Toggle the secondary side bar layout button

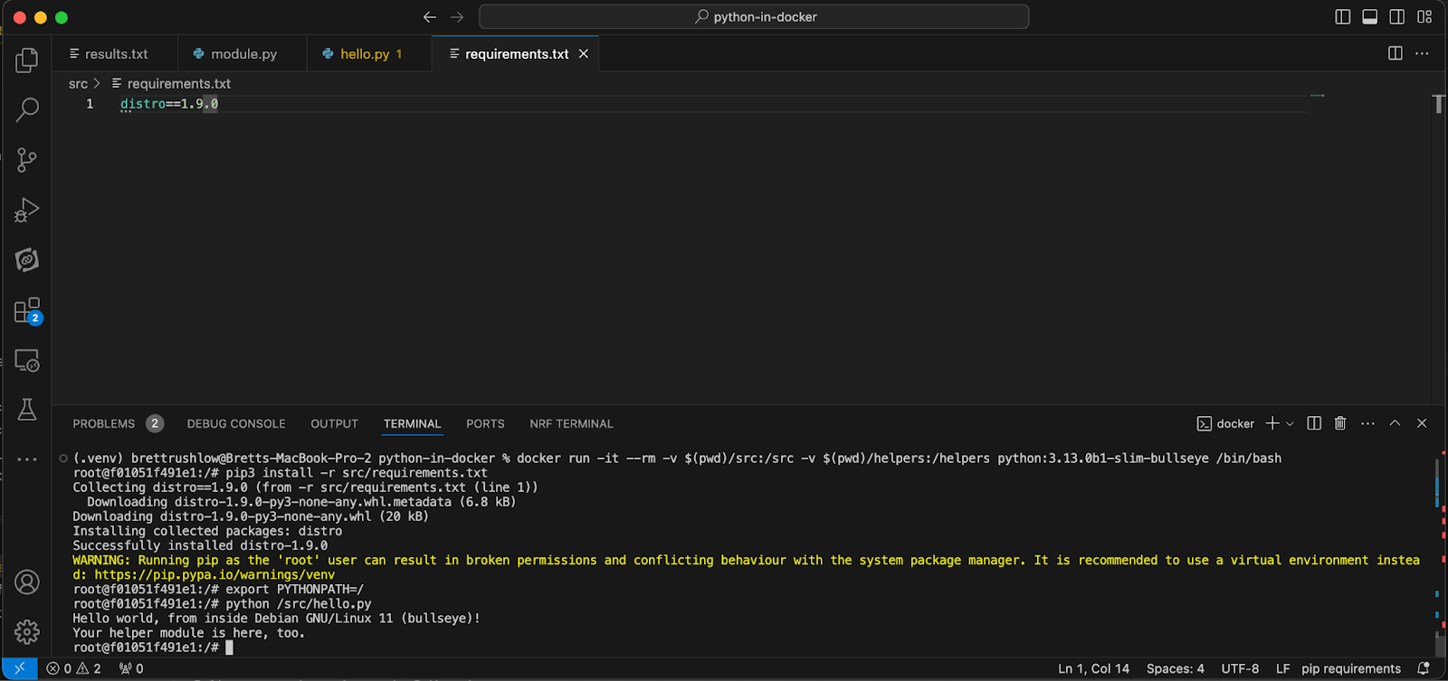(1397, 17)
